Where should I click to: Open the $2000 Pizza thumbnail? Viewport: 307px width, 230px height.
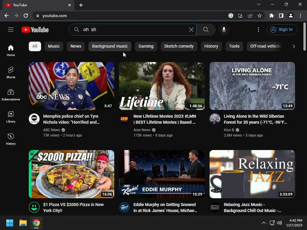[x=71, y=174]
